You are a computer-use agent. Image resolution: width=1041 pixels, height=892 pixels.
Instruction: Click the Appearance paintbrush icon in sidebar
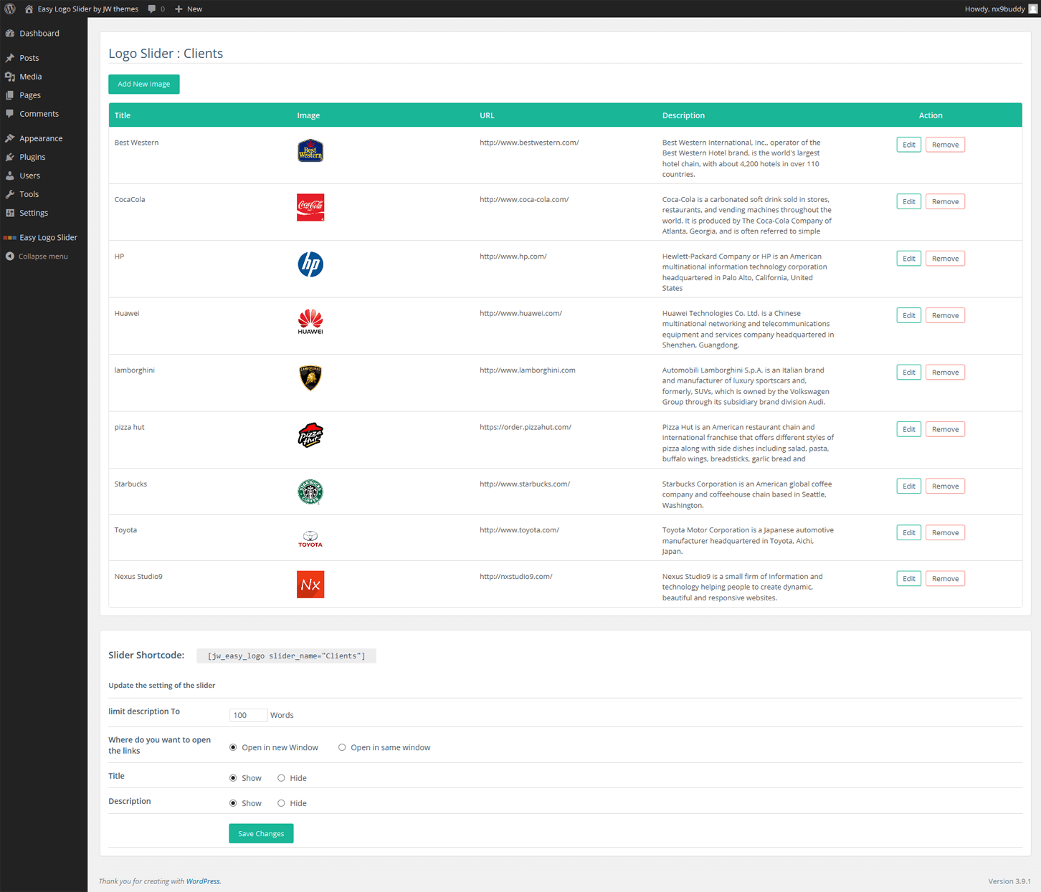coord(10,138)
